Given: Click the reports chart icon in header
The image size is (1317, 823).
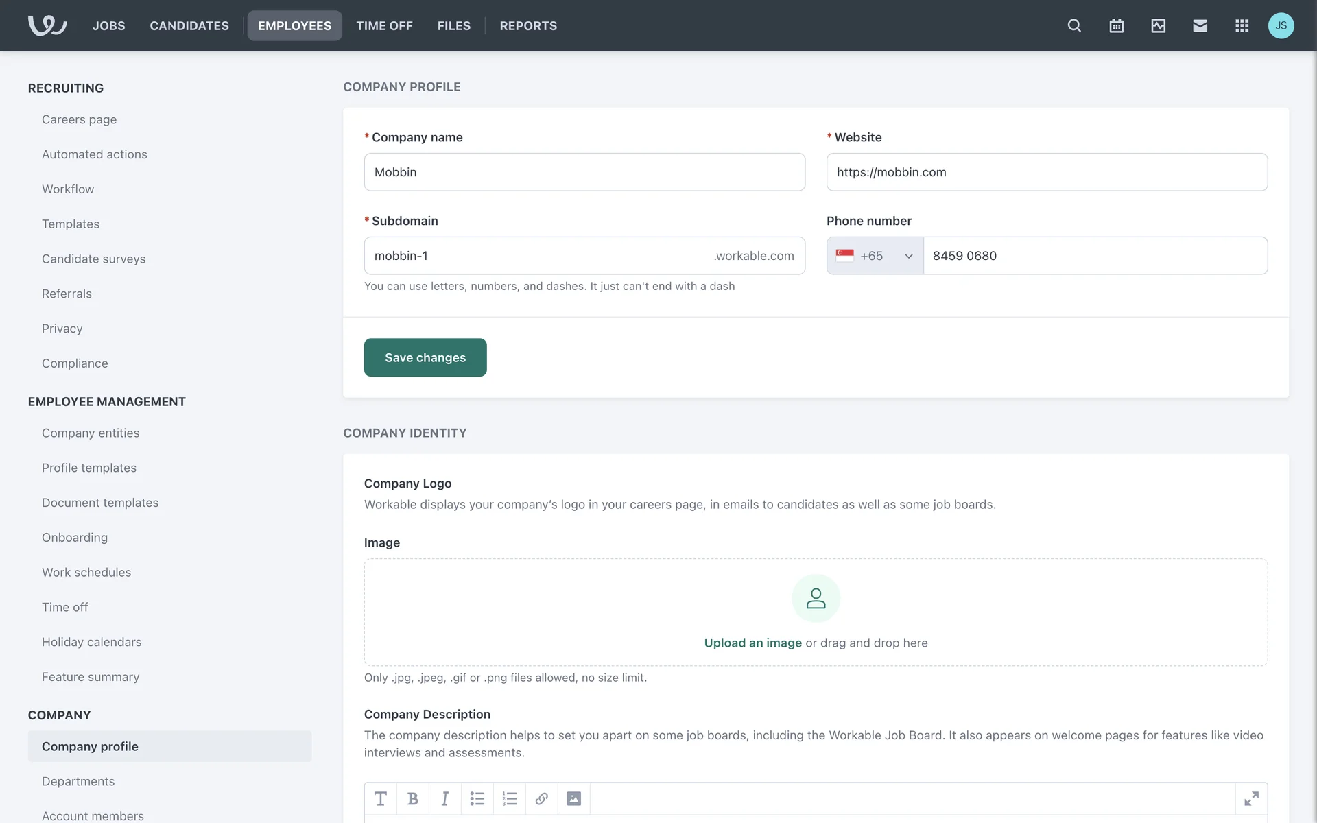Looking at the screenshot, I should [x=1158, y=25].
